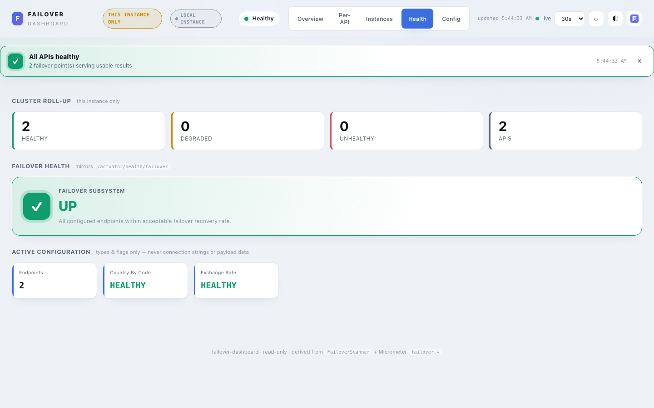The height and width of the screenshot is (408, 654).
Task: Switch to the Overview tab
Action: coord(310,19)
